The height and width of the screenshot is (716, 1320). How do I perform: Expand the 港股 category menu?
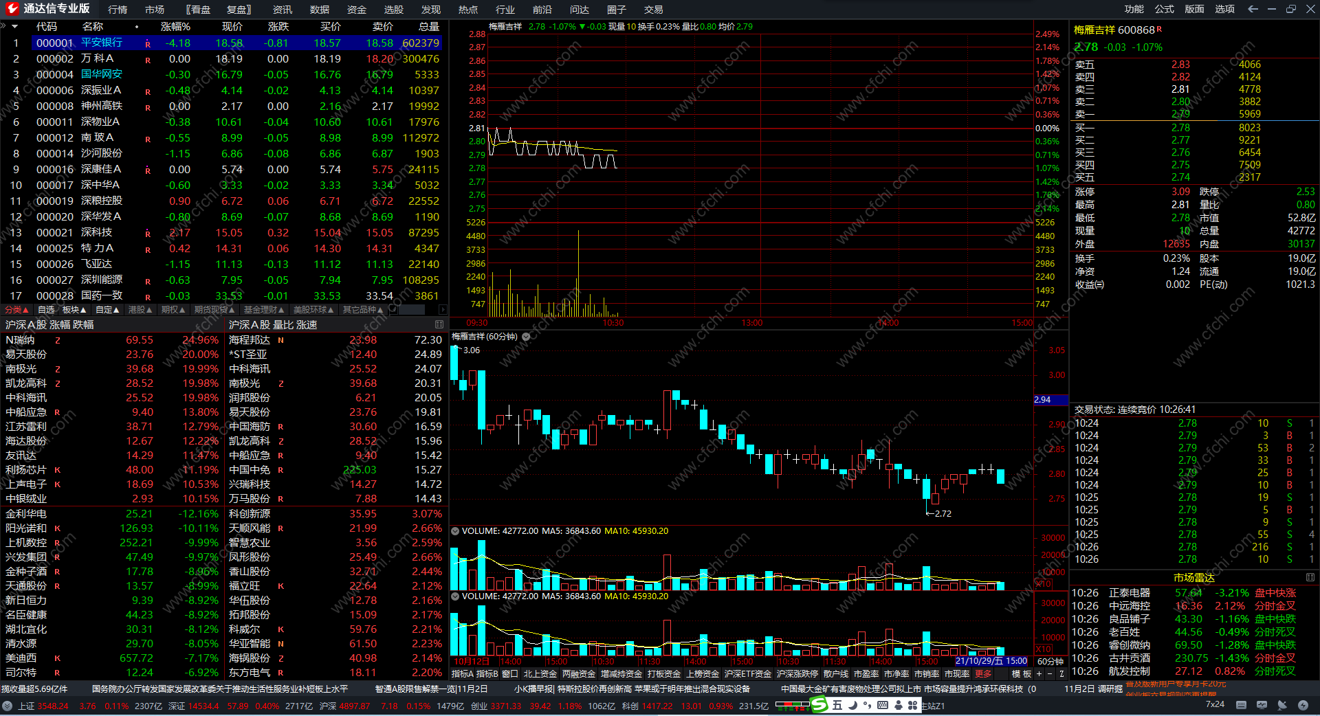(x=140, y=310)
